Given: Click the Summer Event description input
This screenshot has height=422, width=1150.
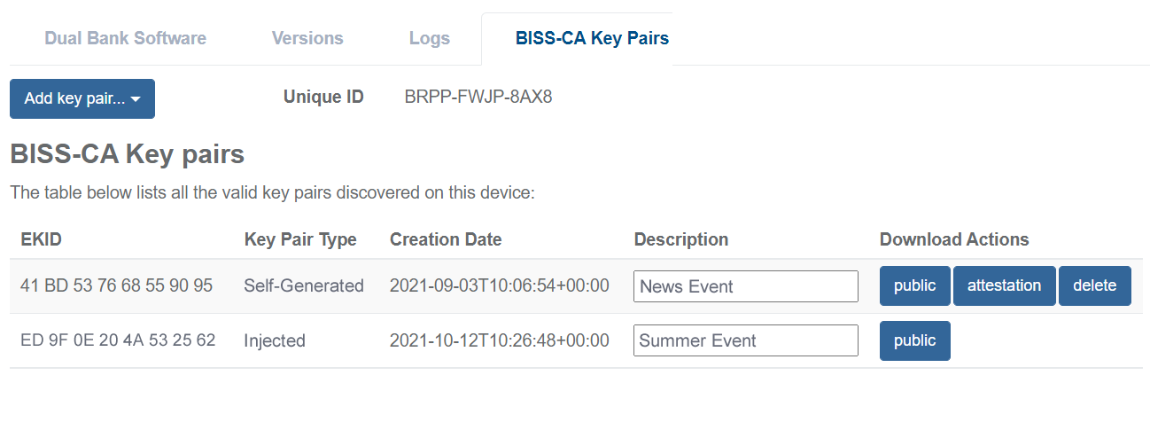Looking at the screenshot, I should click(745, 340).
